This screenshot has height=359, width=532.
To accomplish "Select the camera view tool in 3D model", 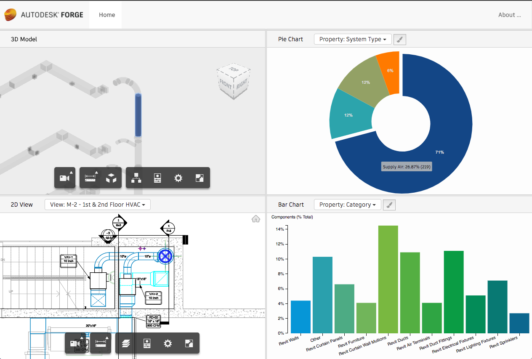I will (x=65, y=178).
